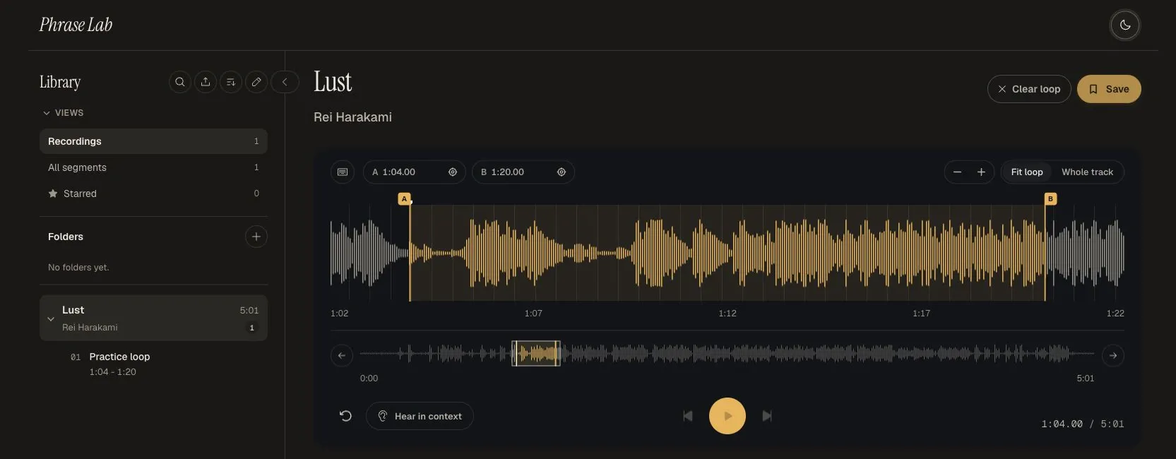Image resolution: width=1176 pixels, height=459 pixels.
Task: Move the overview left with the arrow button
Action: (342, 356)
